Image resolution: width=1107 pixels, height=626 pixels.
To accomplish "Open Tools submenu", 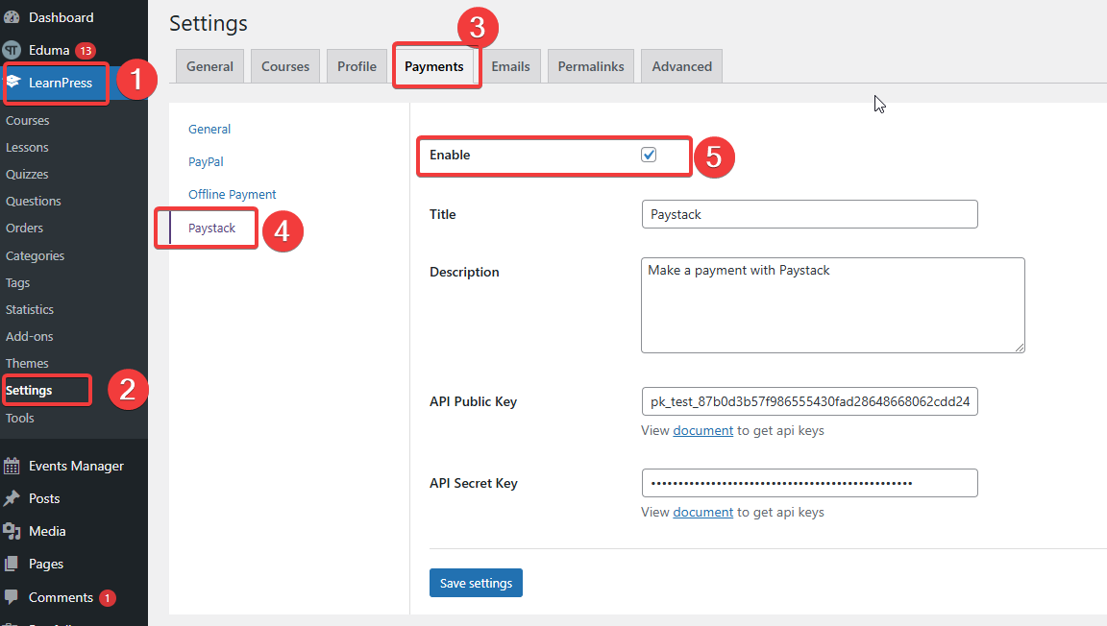I will [20, 418].
